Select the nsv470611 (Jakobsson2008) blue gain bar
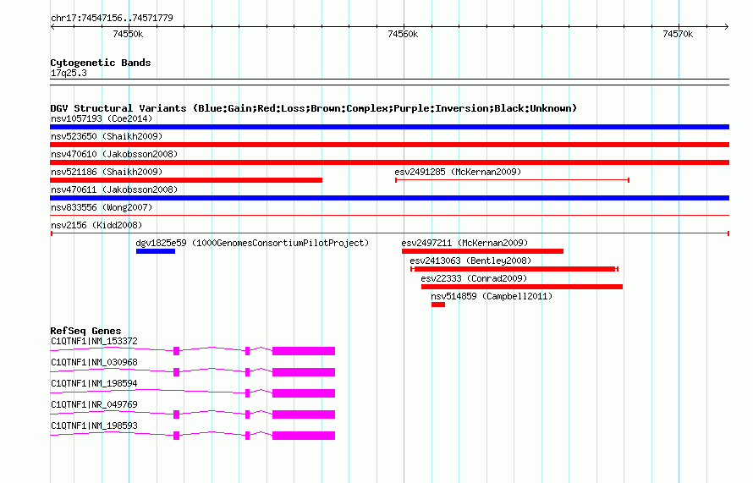 point(389,198)
